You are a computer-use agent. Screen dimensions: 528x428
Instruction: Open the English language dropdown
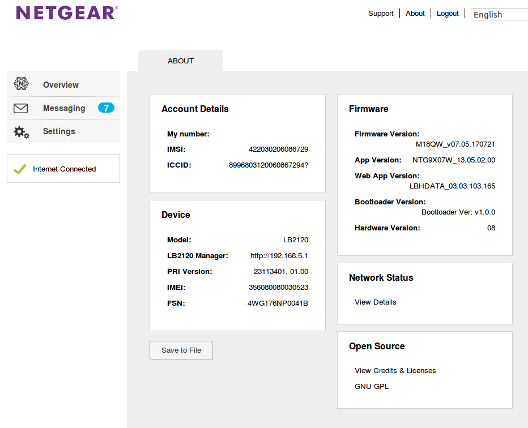pyautogui.click(x=499, y=15)
